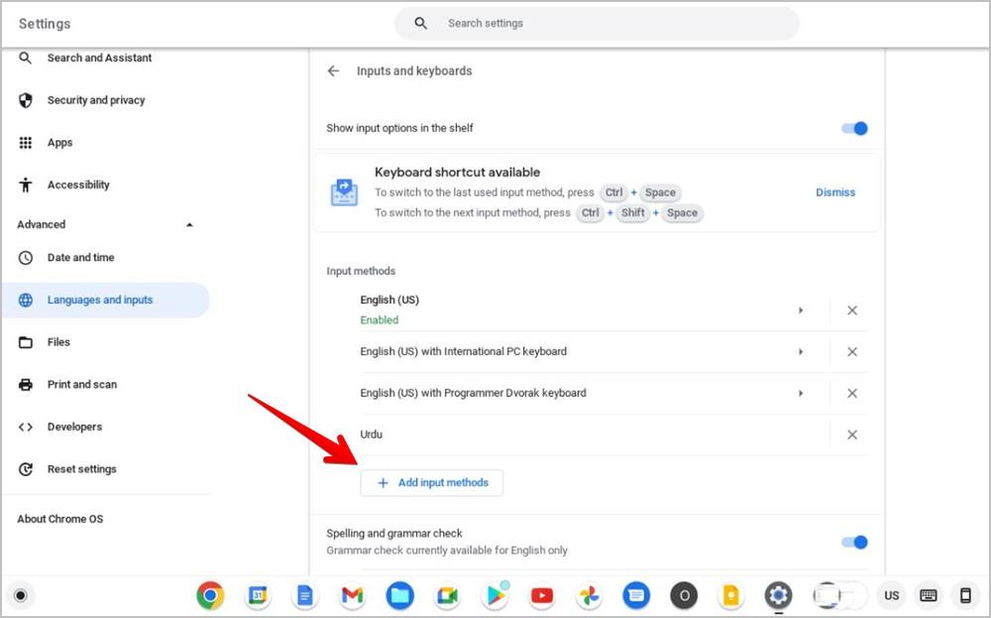Click the Settings gear icon on shelf
Viewport: 991px width, 618px height.
pos(779,595)
